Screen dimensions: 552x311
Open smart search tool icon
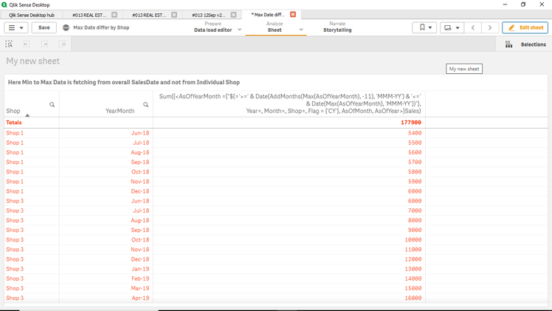coord(9,44)
